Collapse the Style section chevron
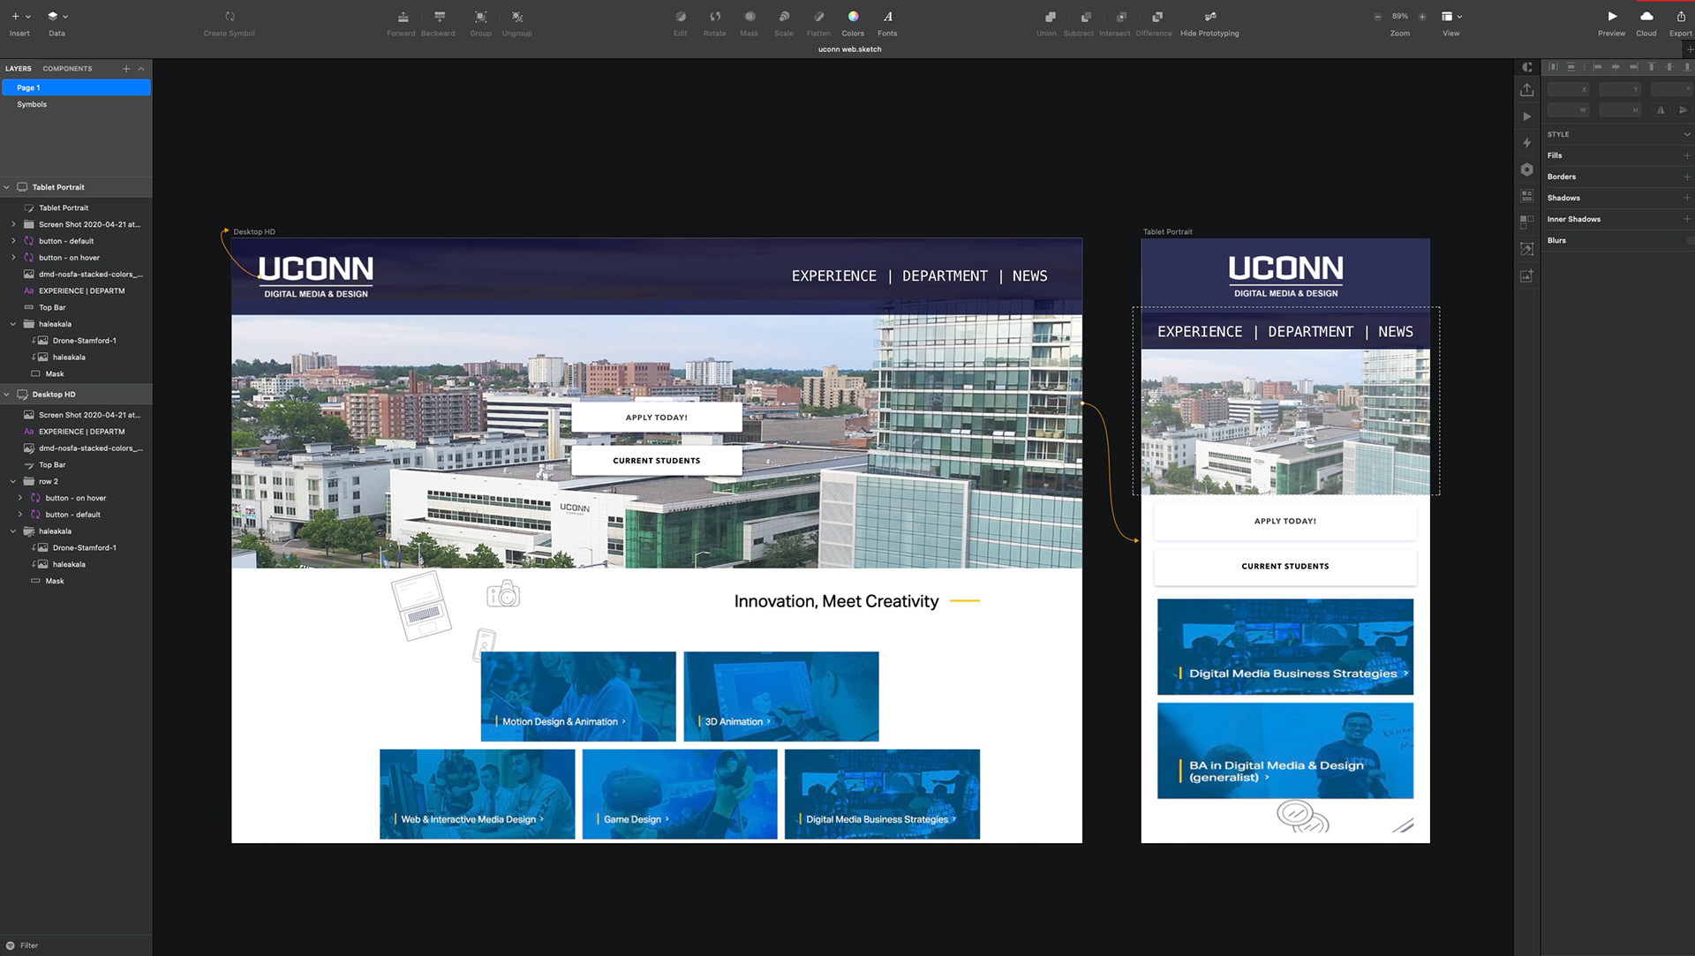Screen dimensions: 1695x956 (1687, 134)
